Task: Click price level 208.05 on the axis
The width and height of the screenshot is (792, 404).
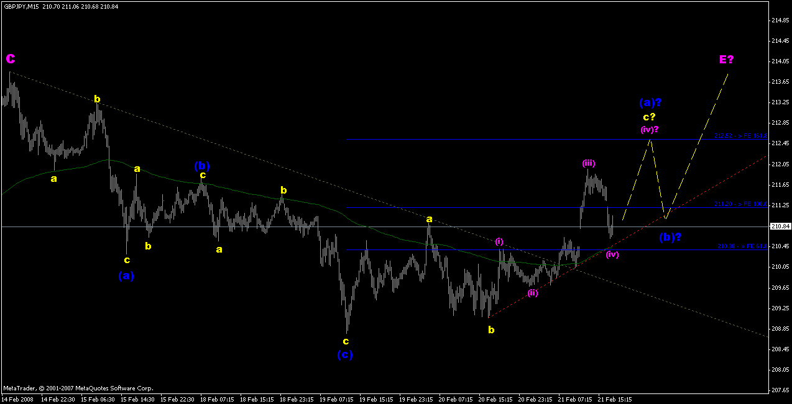Action: pos(781,369)
